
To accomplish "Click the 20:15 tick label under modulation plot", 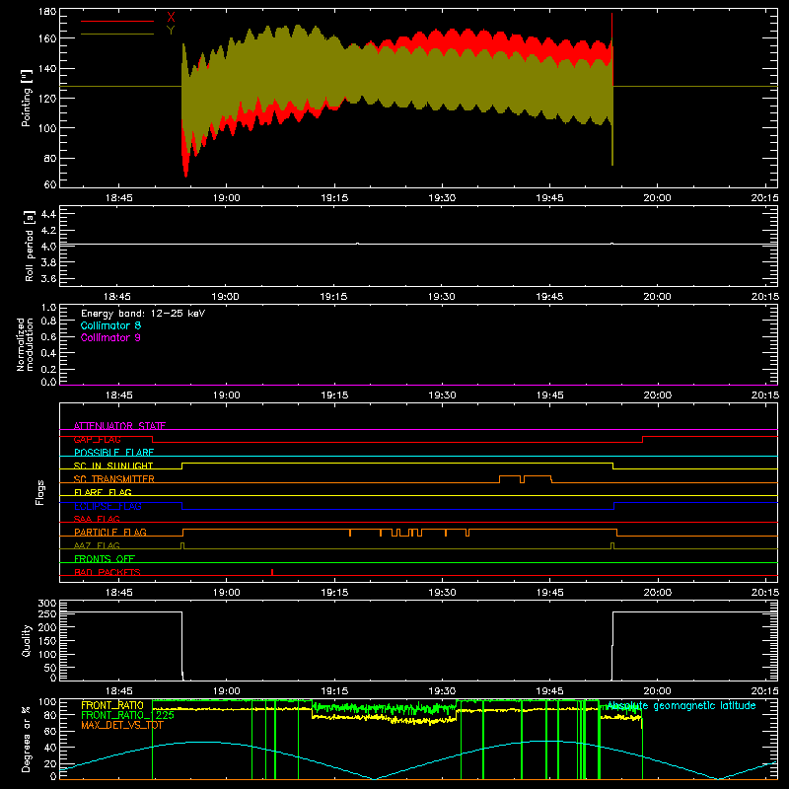I will [765, 395].
